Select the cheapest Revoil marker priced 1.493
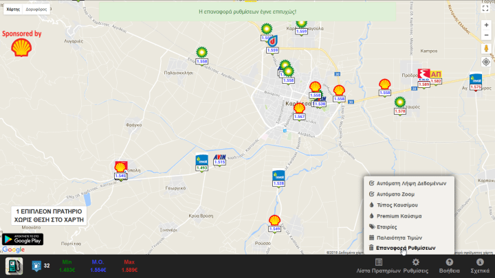Image resolution: width=495 pixels, height=278 pixels. tap(201, 163)
